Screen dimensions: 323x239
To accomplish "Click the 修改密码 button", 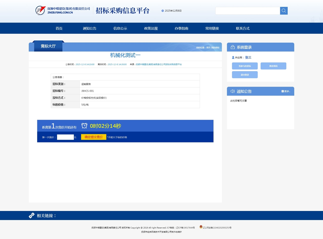I will (273, 66).
